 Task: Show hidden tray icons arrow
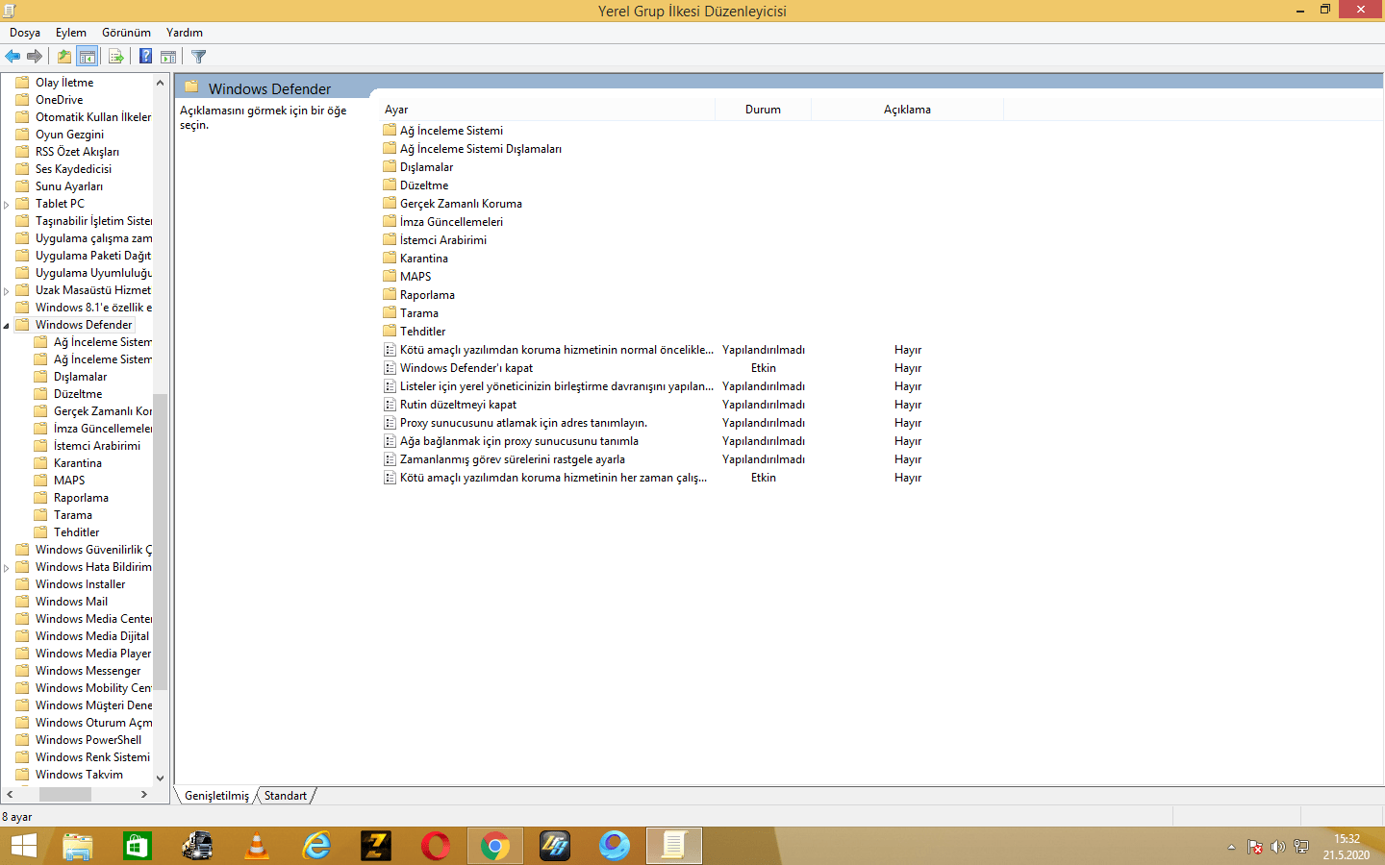1231,847
